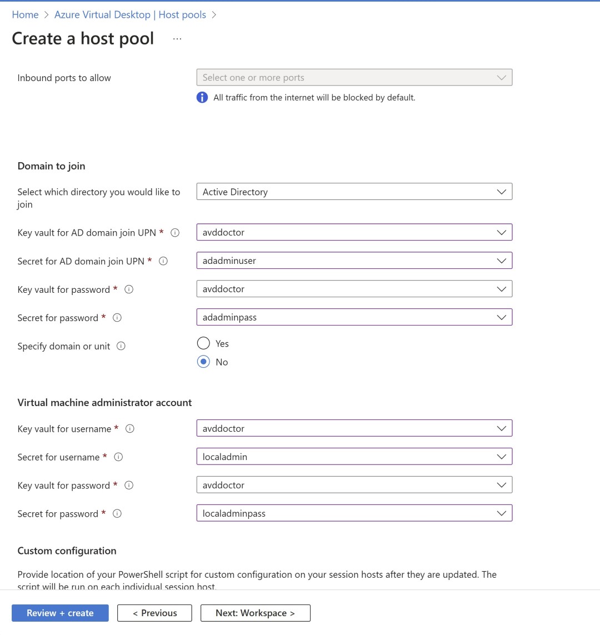Click the Previous button

click(x=154, y=613)
